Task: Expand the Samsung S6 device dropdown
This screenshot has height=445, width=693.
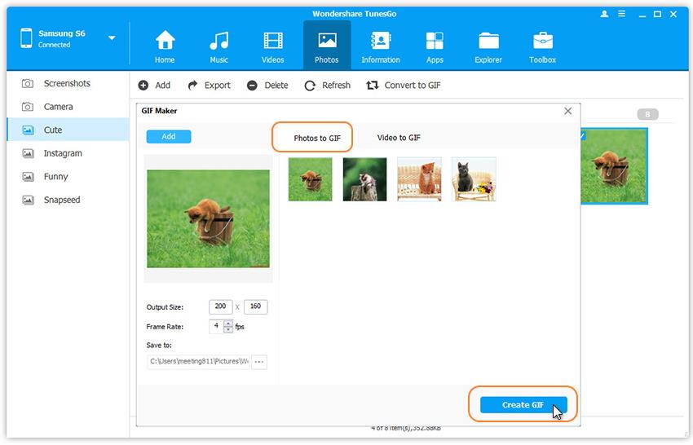Action: [x=112, y=38]
